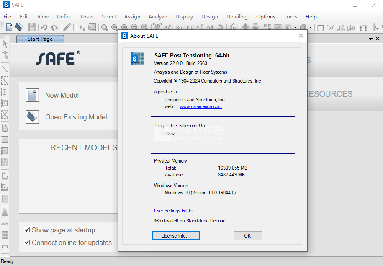Select the Draw Rectangular Slab tool
This screenshot has width=383, height=266.
click(5, 139)
